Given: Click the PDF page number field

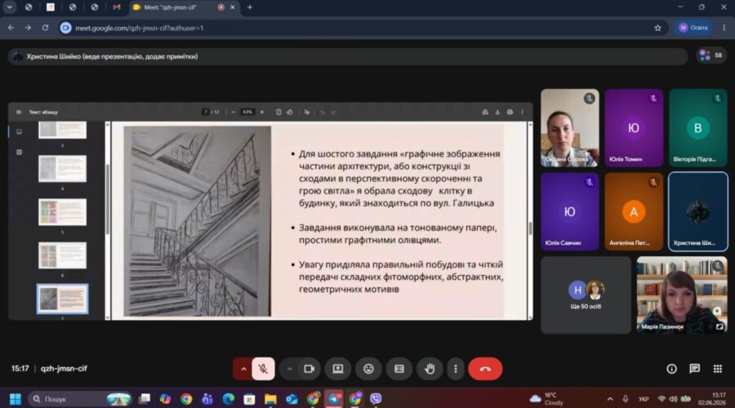Looking at the screenshot, I should pyautogui.click(x=206, y=112).
